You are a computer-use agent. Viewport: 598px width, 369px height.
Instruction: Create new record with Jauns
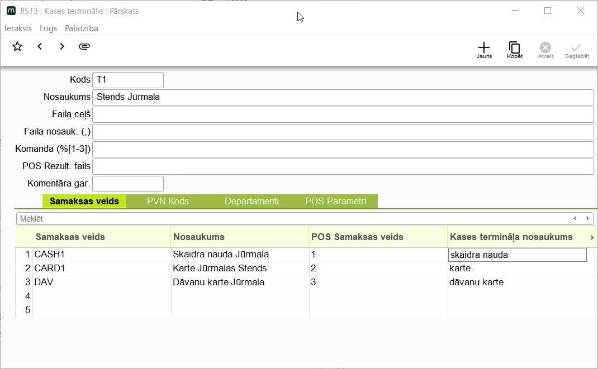click(484, 50)
